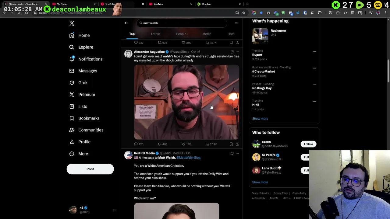Follow the saxon account
The width and height of the screenshot is (390, 219).
coord(308,144)
